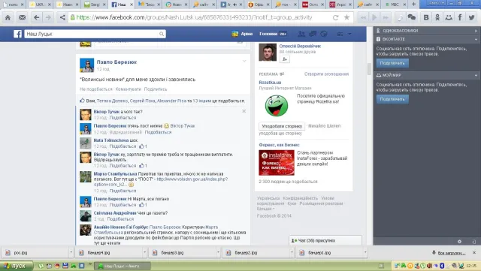Open dropdown arrow for бандер2.jpg download

pos(292,252)
